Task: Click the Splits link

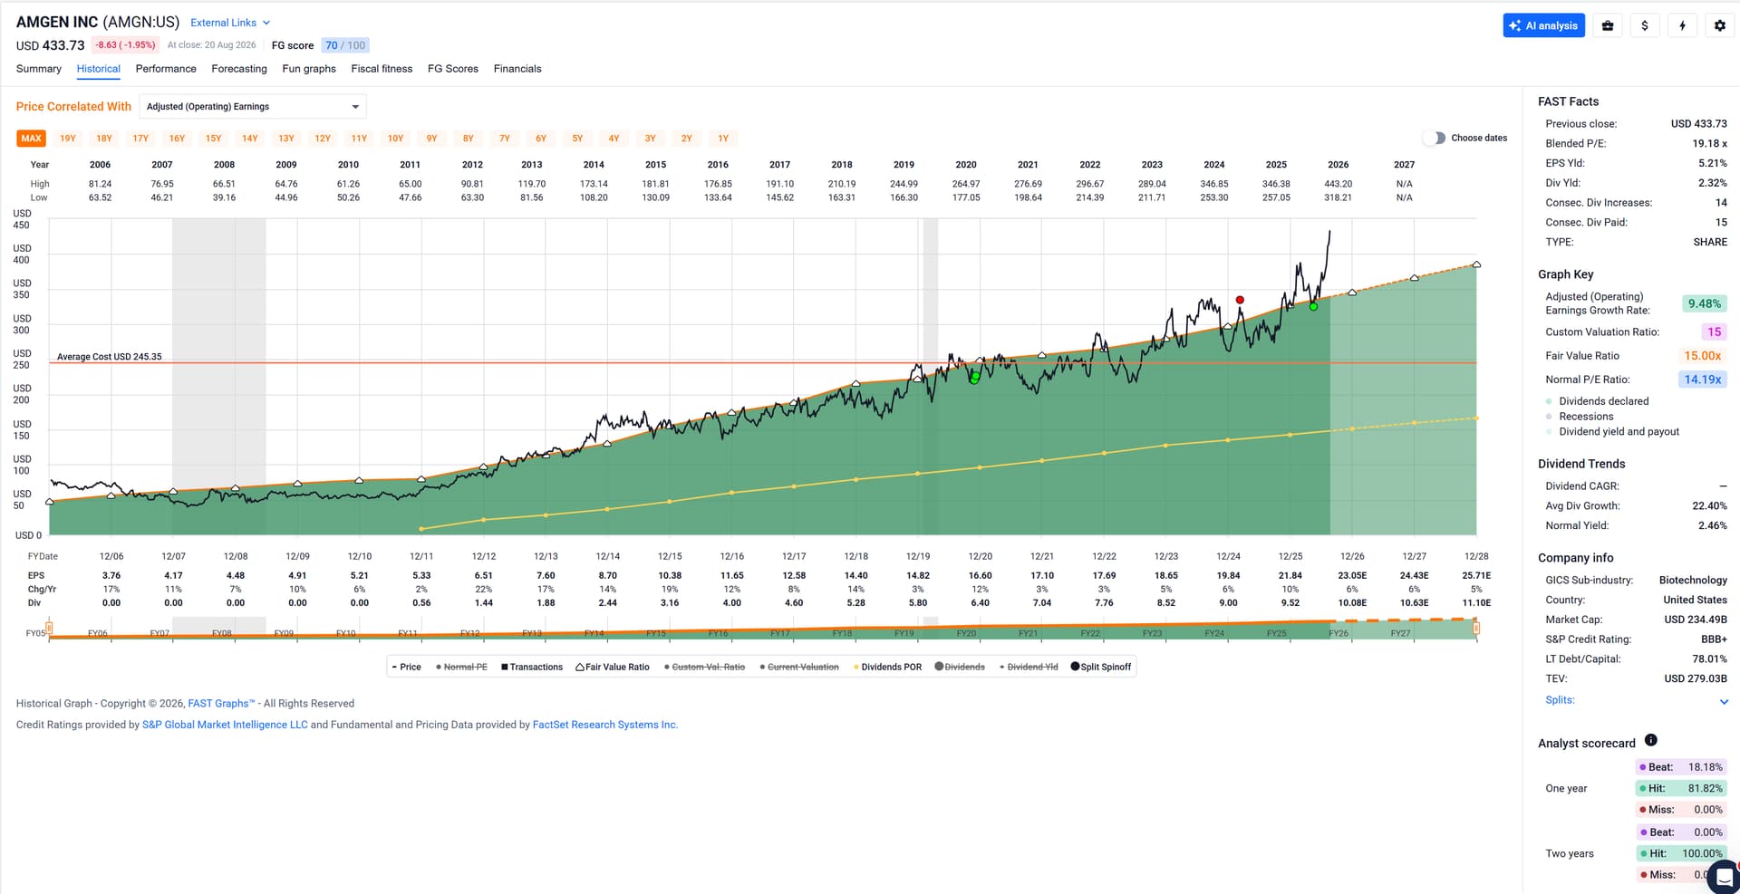Action: click(1560, 700)
